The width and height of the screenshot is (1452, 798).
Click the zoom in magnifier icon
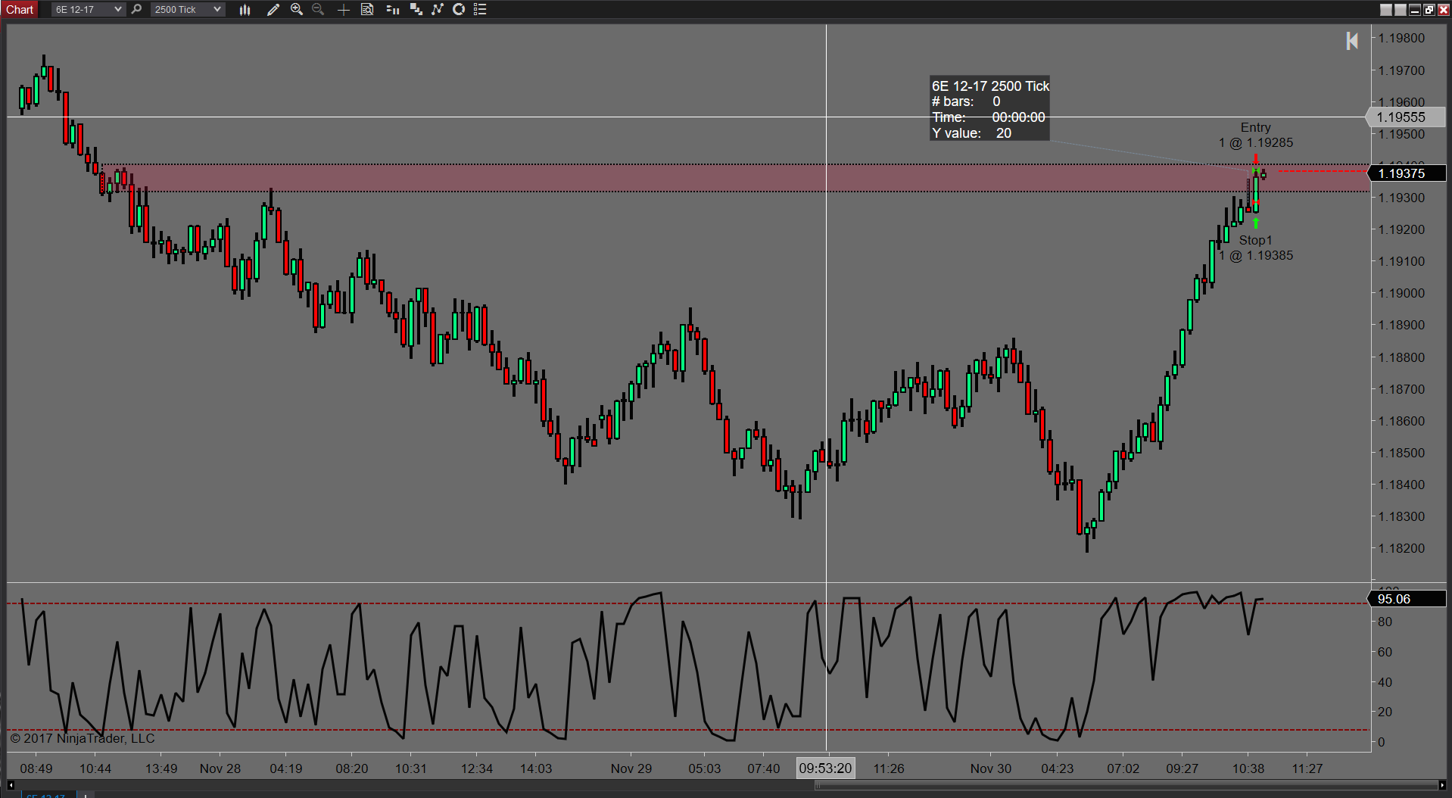point(297,10)
